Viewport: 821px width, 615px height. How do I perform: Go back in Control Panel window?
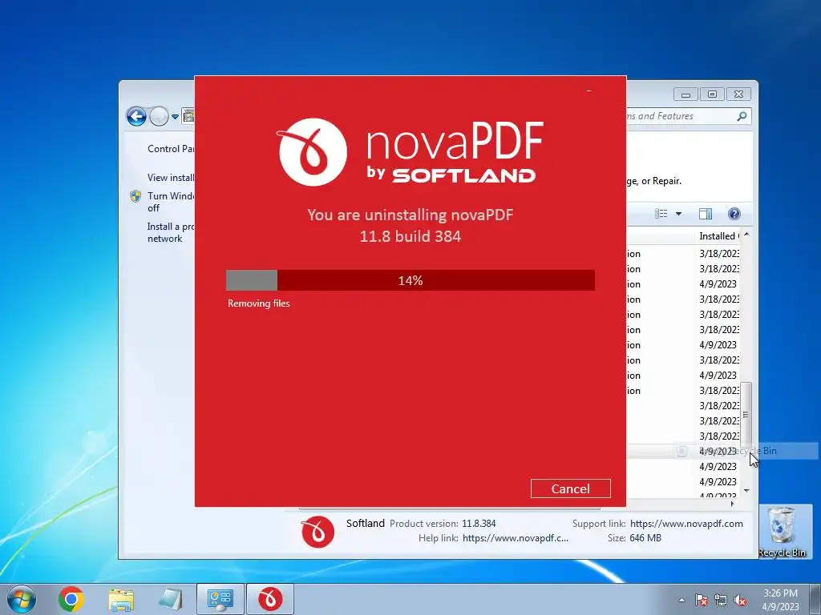pos(136,116)
